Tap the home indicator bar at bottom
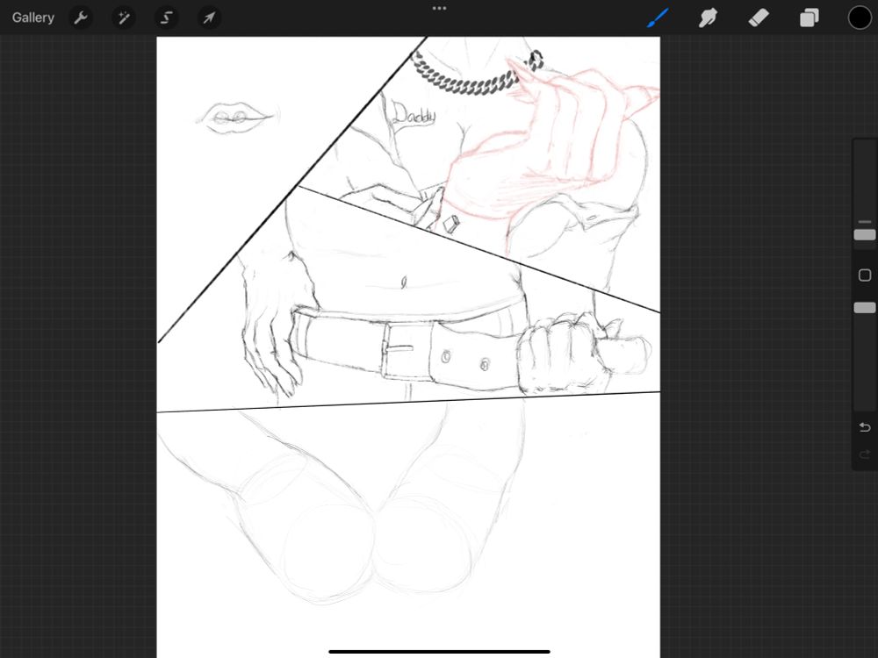878x658 pixels. (440, 651)
